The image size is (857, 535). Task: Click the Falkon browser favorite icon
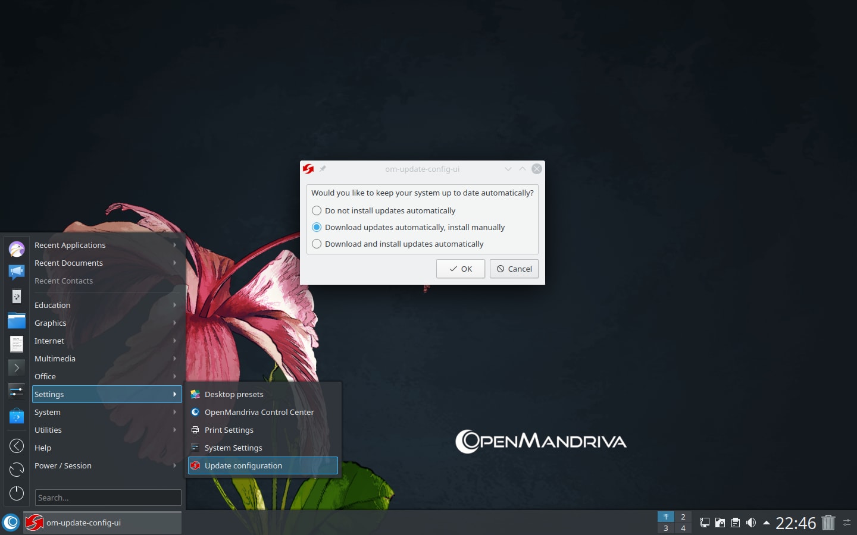point(17,248)
